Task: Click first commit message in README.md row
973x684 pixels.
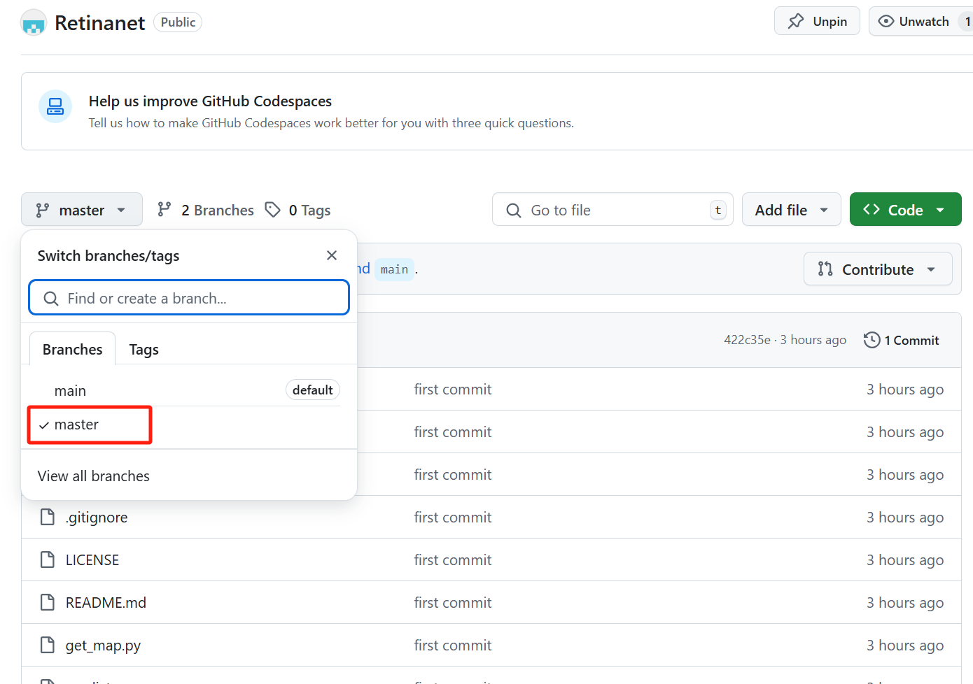Action: point(453,603)
